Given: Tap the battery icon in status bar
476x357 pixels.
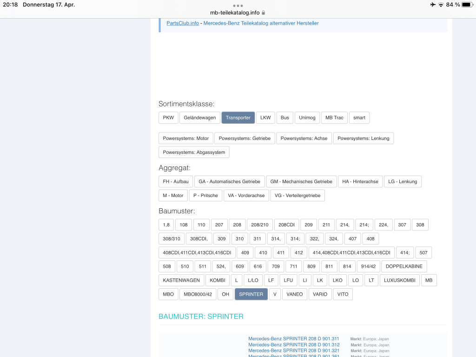Looking at the screenshot, I should coord(466,5).
